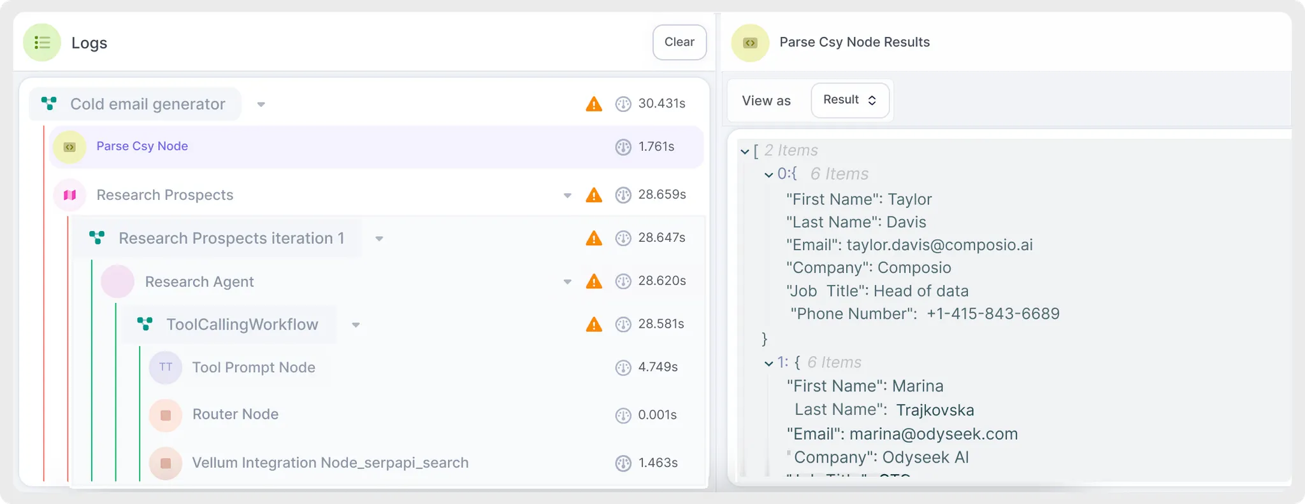Click the timer icon next to 28.581s
This screenshot has height=504, width=1305.
[623, 325]
